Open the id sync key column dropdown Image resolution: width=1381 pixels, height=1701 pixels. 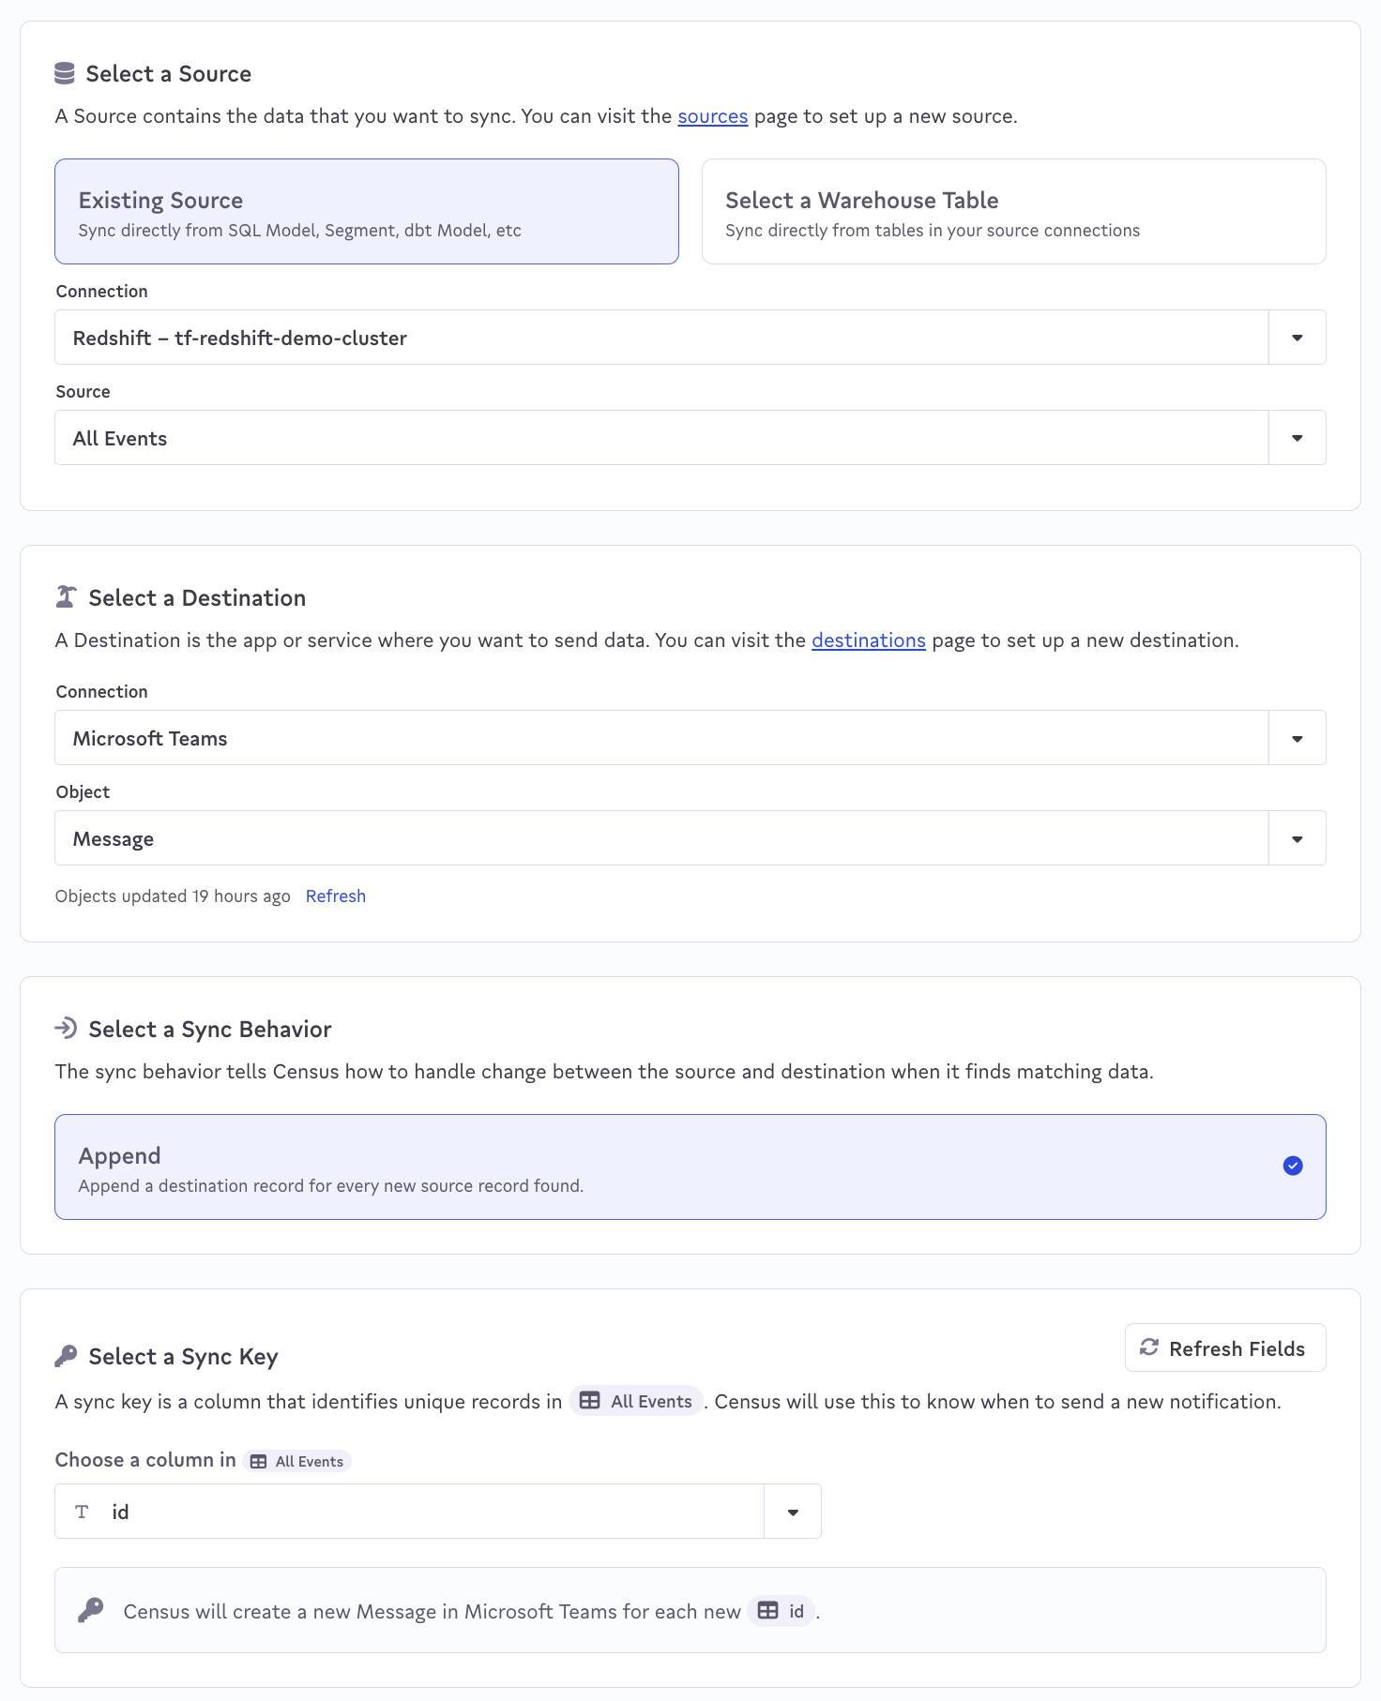pos(793,1512)
